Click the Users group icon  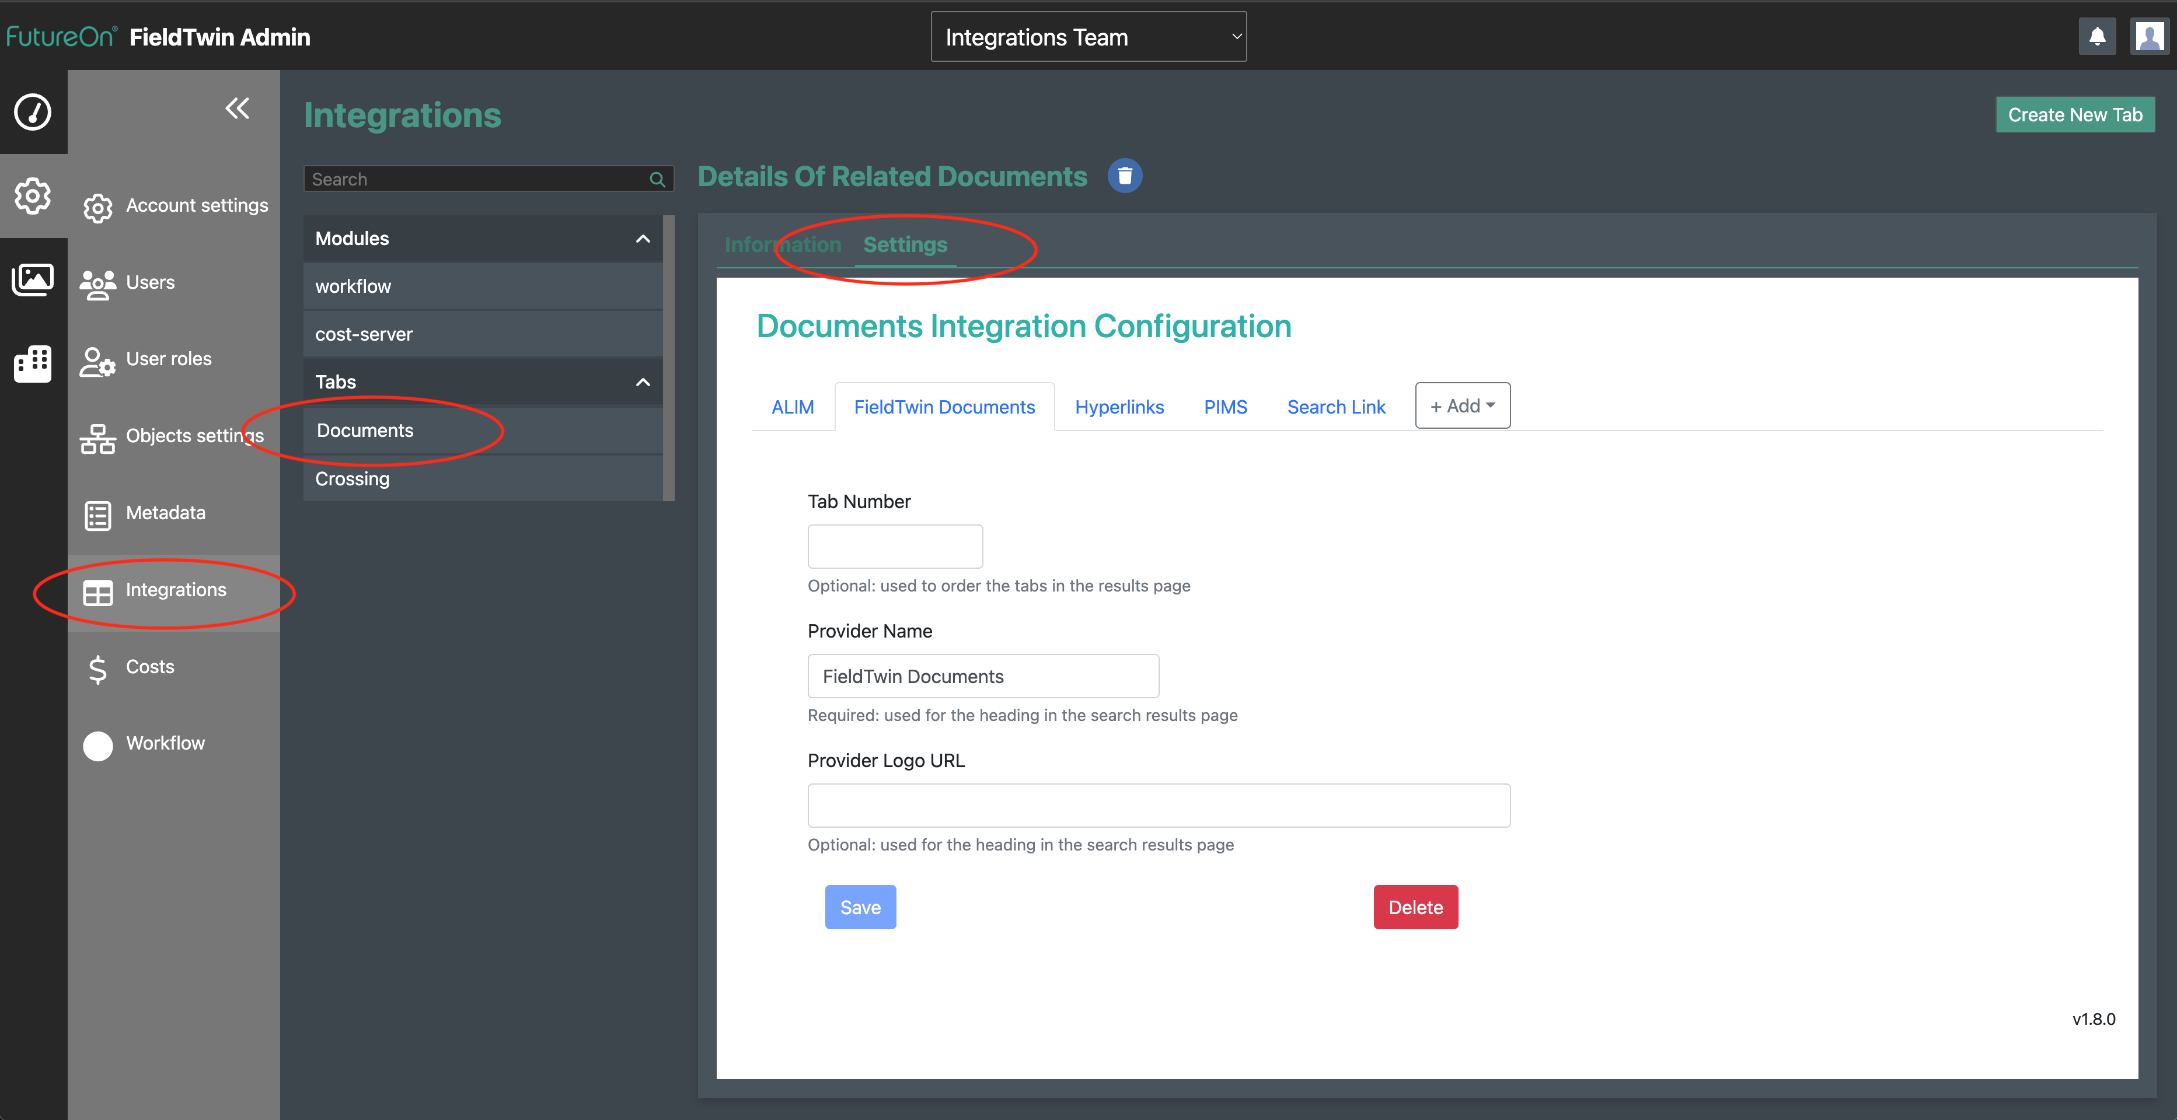[x=98, y=284]
